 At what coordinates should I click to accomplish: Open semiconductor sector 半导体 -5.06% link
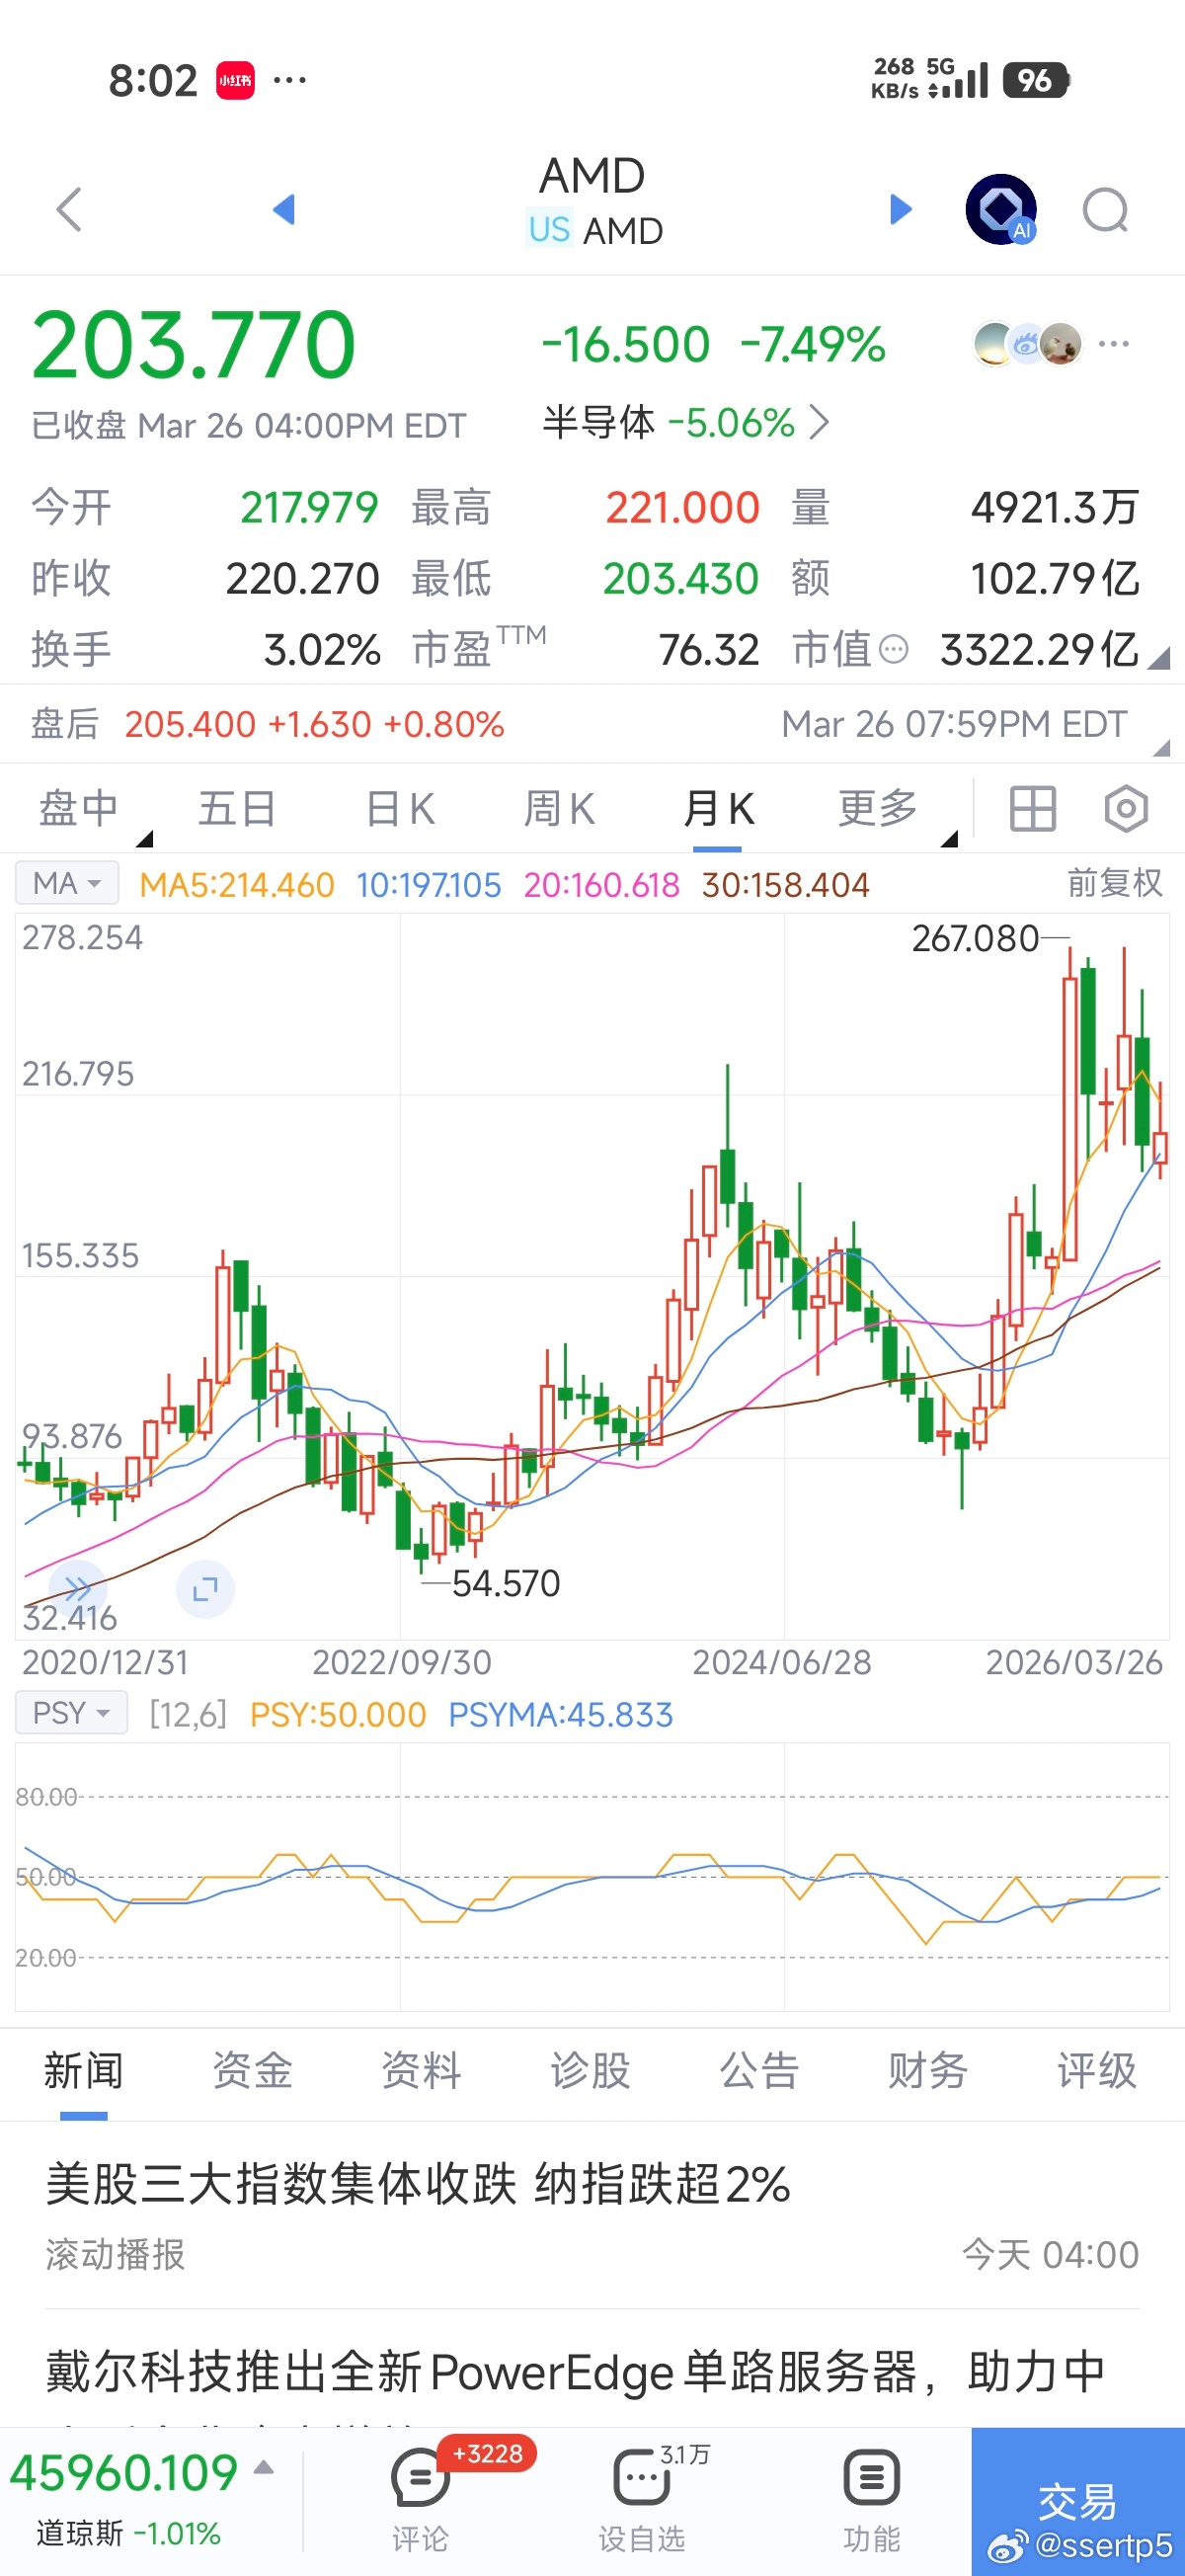[x=686, y=422]
